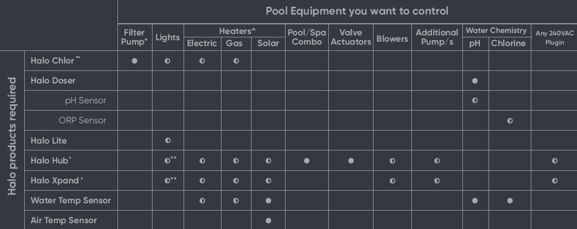Click the Water Chemistry column group header
Image resolution: width=577 pixels, height=229 pixels.
(496, 31)
